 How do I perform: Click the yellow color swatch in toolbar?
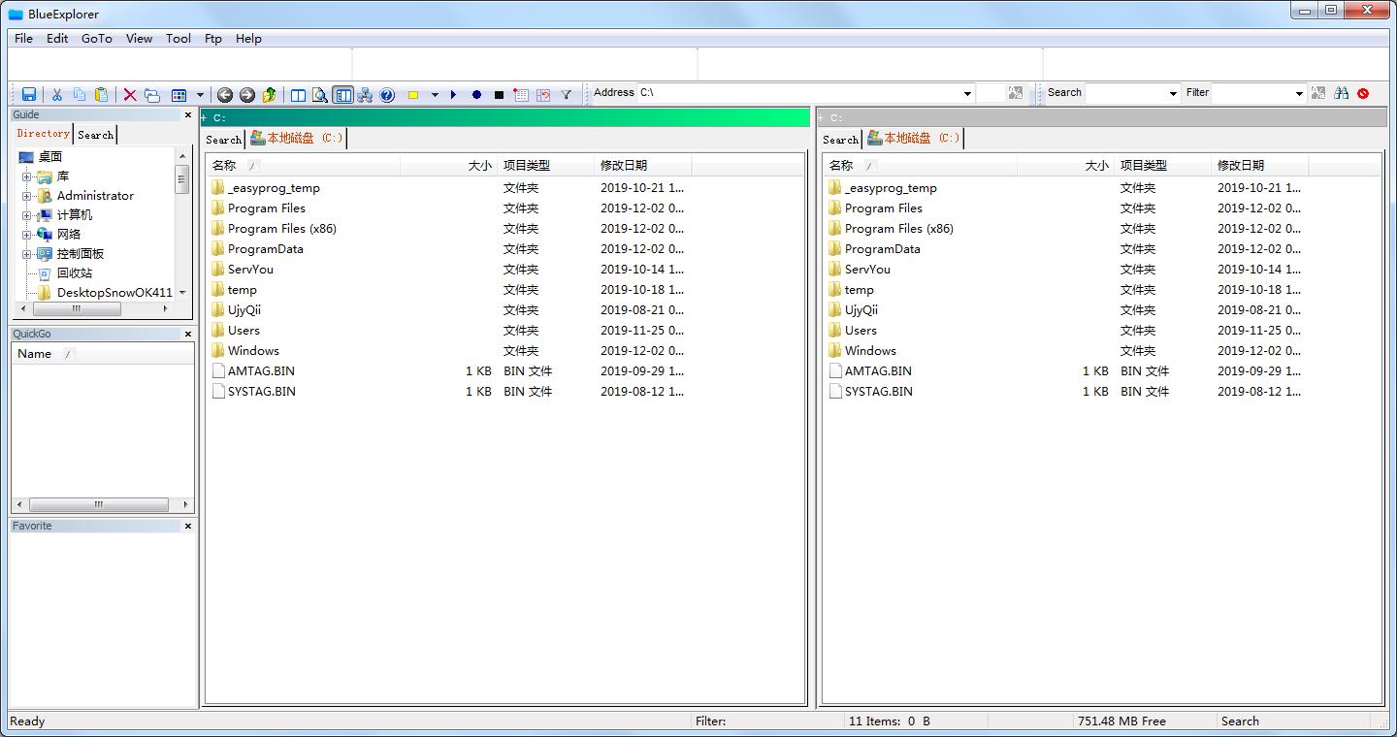point(412,94)
